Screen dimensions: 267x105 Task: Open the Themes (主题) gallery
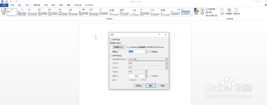3,12
